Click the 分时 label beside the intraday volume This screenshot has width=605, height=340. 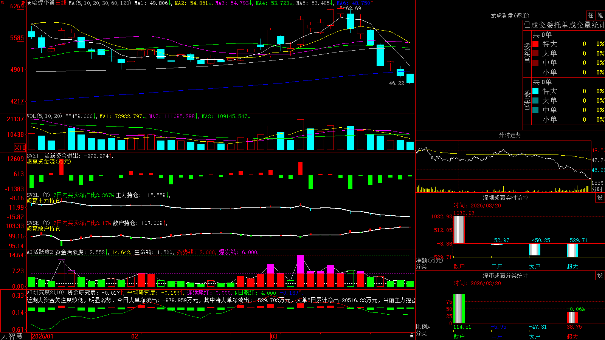coord(597,189)
